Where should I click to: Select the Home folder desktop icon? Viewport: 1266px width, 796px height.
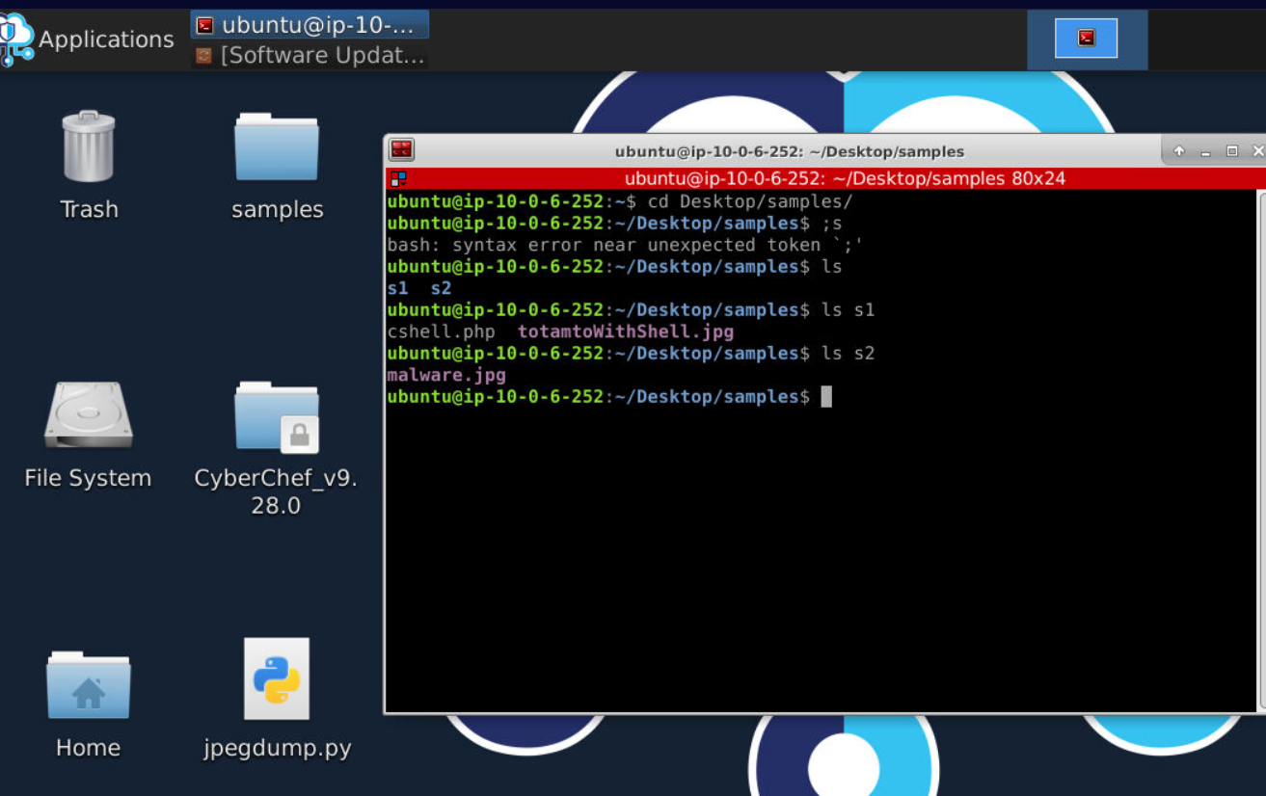[x=88, y=705]
